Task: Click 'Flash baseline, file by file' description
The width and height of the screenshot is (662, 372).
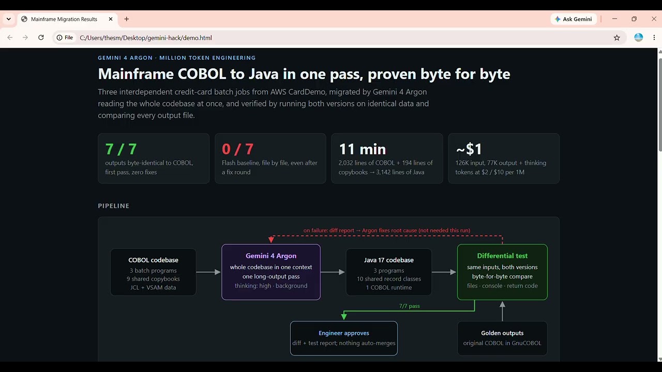Action: pyautogui.click(x=269, y=167)
